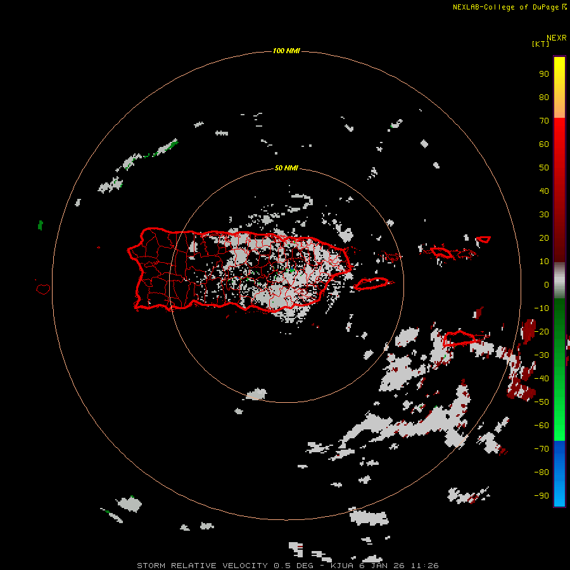Screen dimensions: 570x570
Task: Click the -50 value on the velocity scale
Action: [541, 402]
